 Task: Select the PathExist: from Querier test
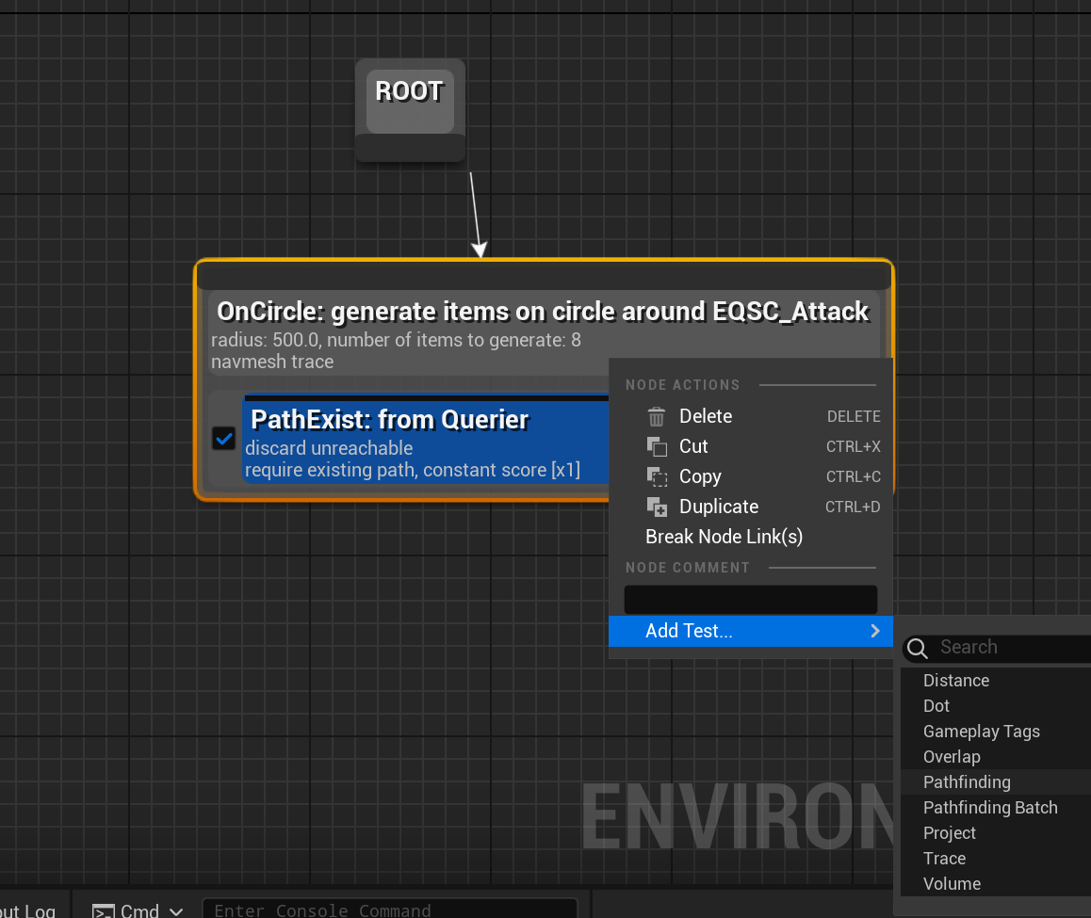390,420
